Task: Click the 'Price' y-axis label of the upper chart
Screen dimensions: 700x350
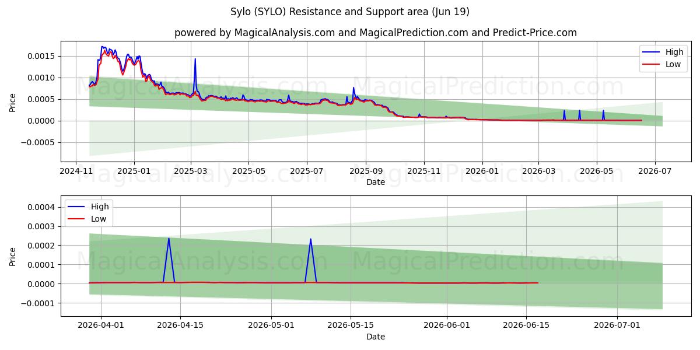Action: tap(13, 101)
